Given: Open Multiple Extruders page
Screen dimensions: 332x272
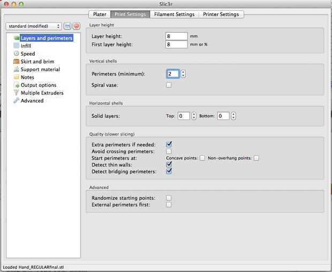Looking at the screenshot, I should point(42,93).
